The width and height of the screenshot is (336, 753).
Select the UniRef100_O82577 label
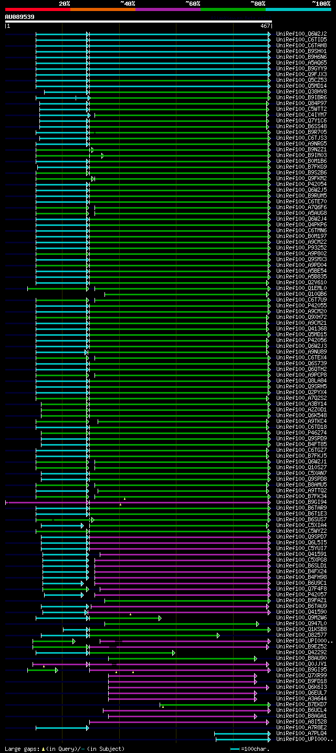(301, 635)
